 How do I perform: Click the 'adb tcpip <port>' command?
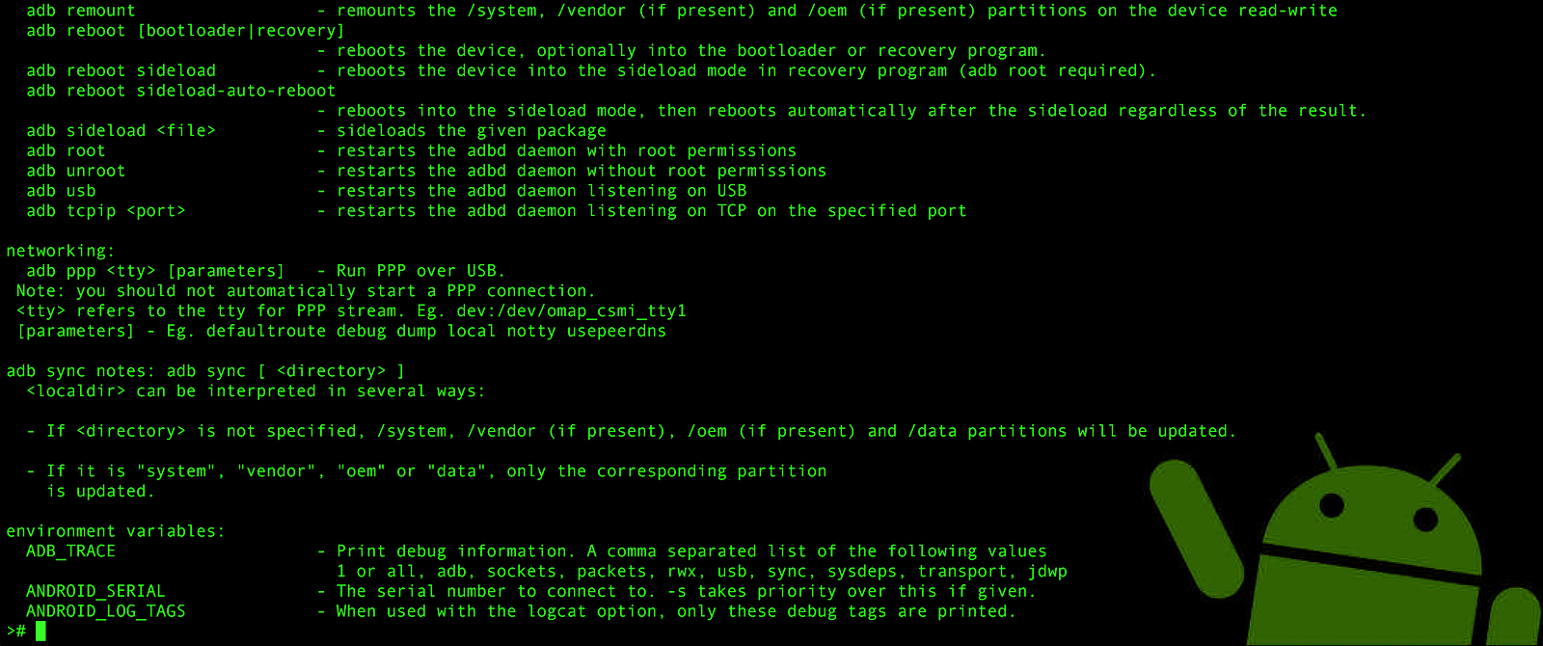(x=106, y=211)
